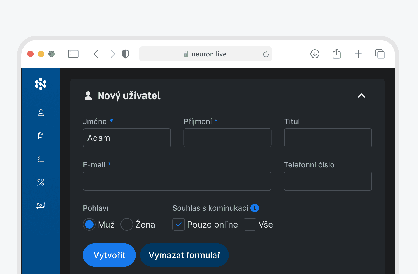Toggle the browser sidebar panel
Image resolution: width=418 pixels, height=274 pixels.
pyautogui.click(x=73, y=54)
